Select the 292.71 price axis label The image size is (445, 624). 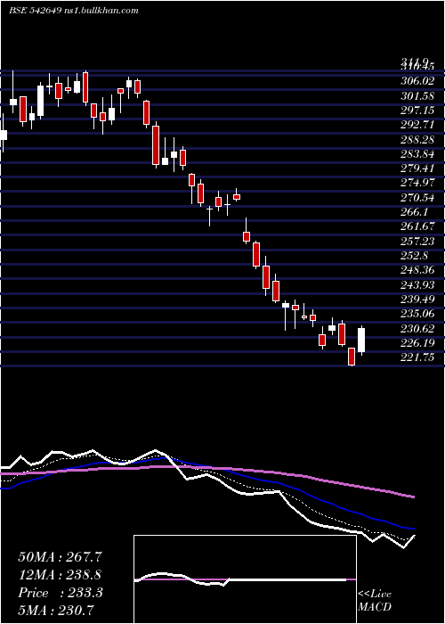pos(417,125)
